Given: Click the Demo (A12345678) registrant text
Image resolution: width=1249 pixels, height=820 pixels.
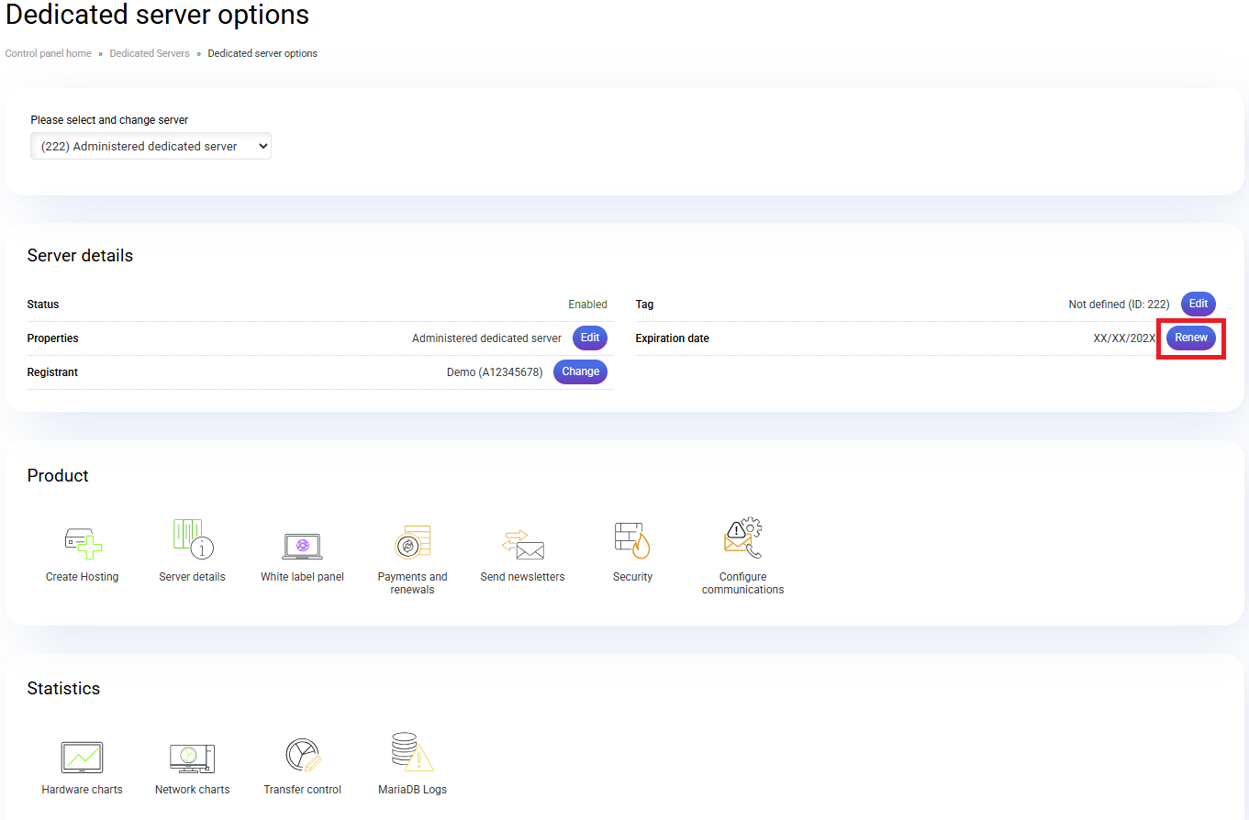Looking at the screenshot, I should tap(494, 372).
